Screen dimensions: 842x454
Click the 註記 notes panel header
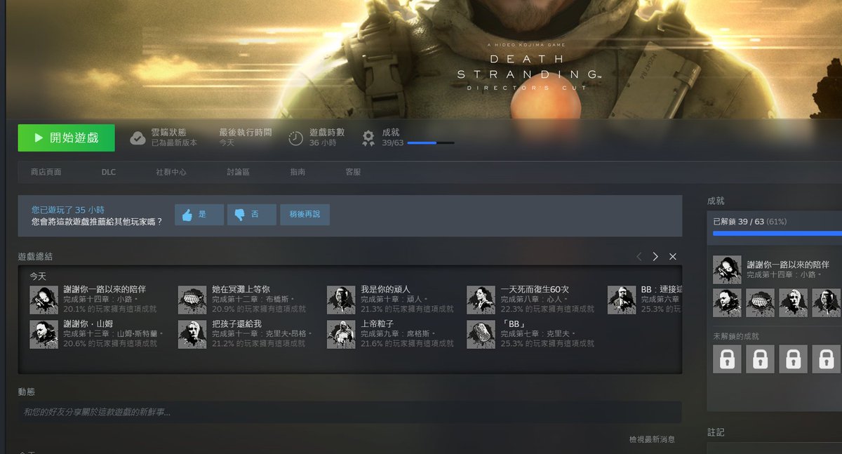(x=716, y=433)
